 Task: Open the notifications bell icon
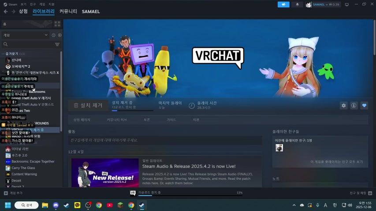(x=297, y=4)
